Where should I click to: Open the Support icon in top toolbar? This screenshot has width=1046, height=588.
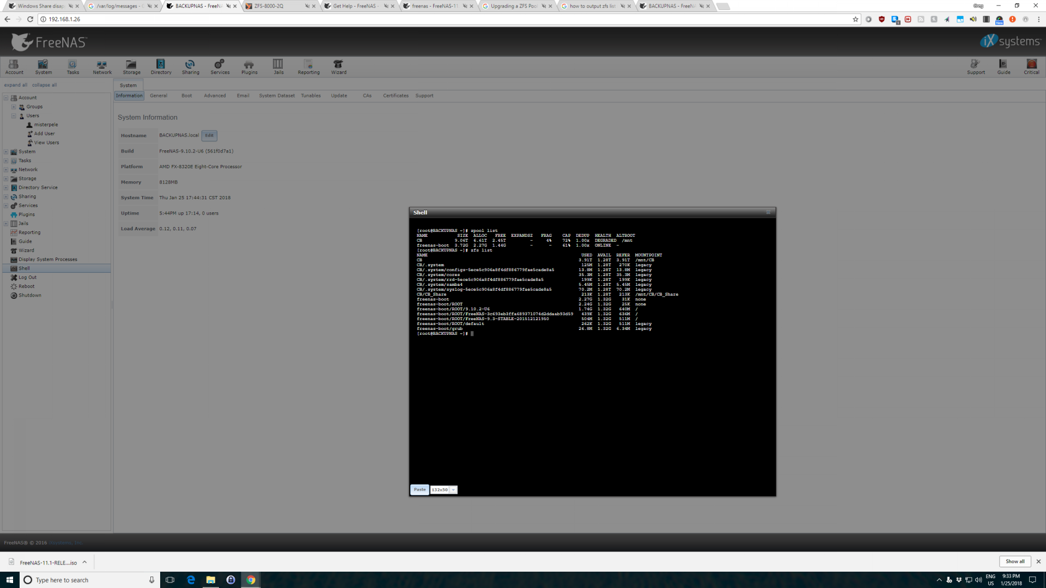point(976,67)
